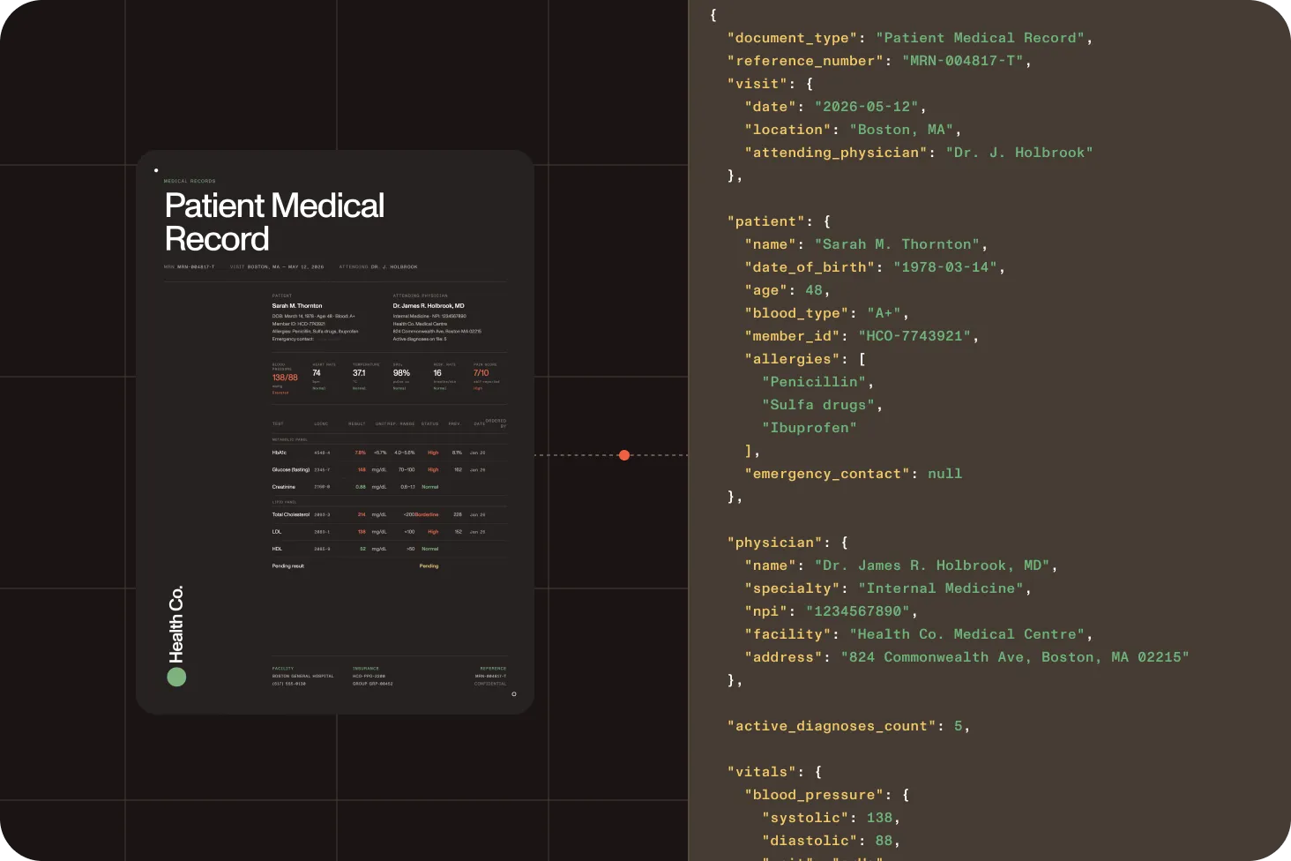Click the HDL test name

pyautogui.click(x=277, y=549)
